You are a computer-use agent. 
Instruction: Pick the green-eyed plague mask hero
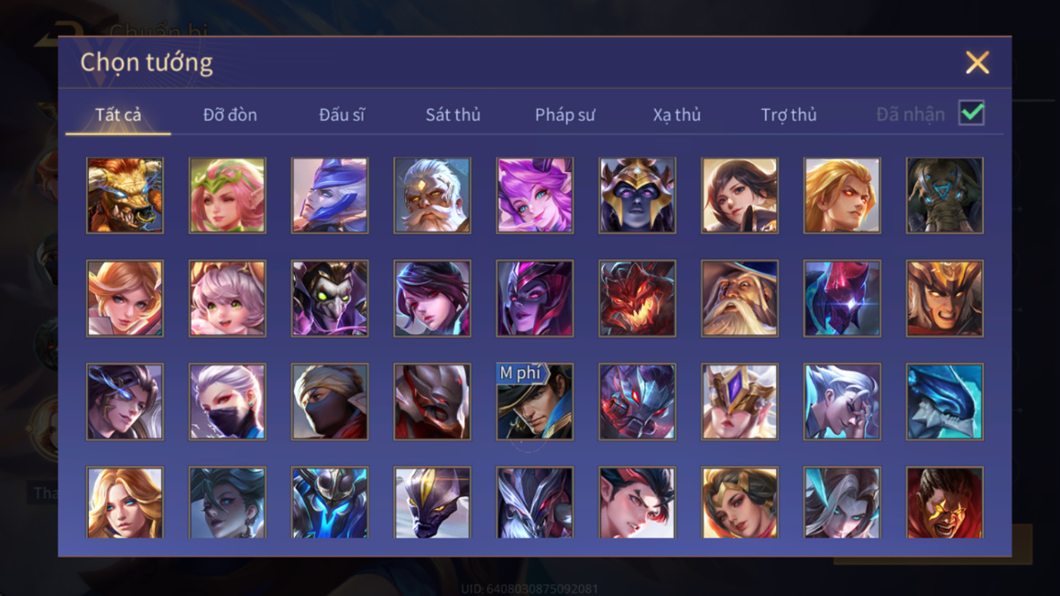tap(330, 298)
